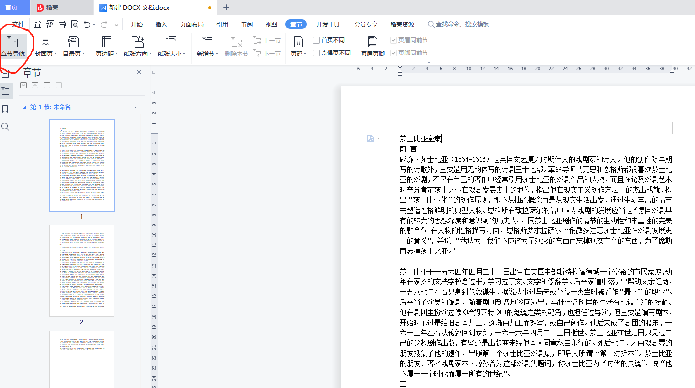This screenshot has height=388, width=695.
Task: Click the save icon in quick access toolbar
Action: pyautogui.click(x=38, y=24)
